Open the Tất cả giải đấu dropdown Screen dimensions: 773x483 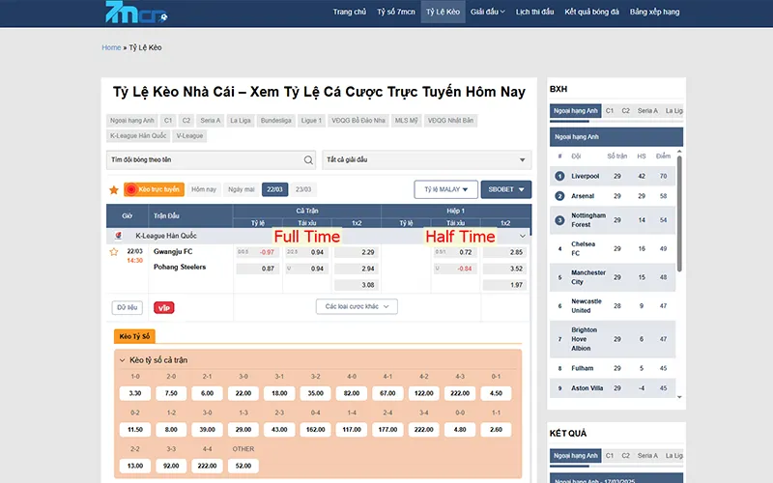click(426, 159)
